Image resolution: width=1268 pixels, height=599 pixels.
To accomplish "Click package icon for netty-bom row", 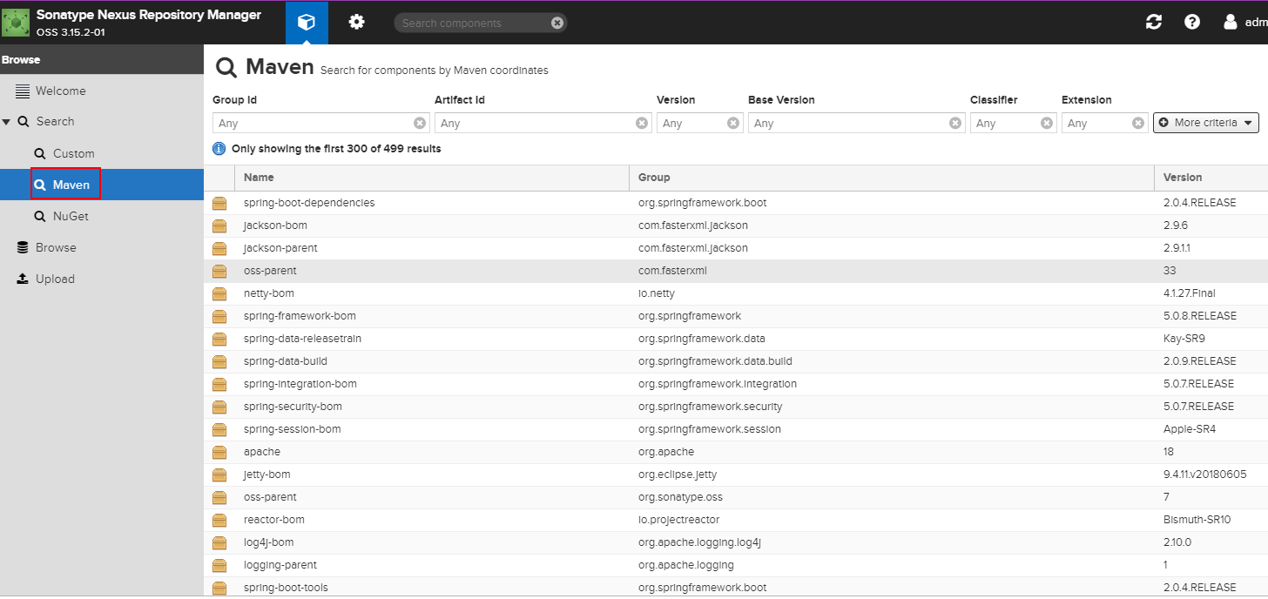I will point(219,293).
